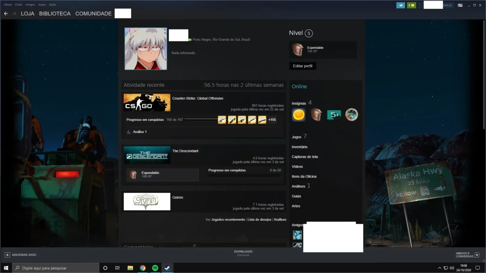Launch File Explorer from the taskbar

130,268
